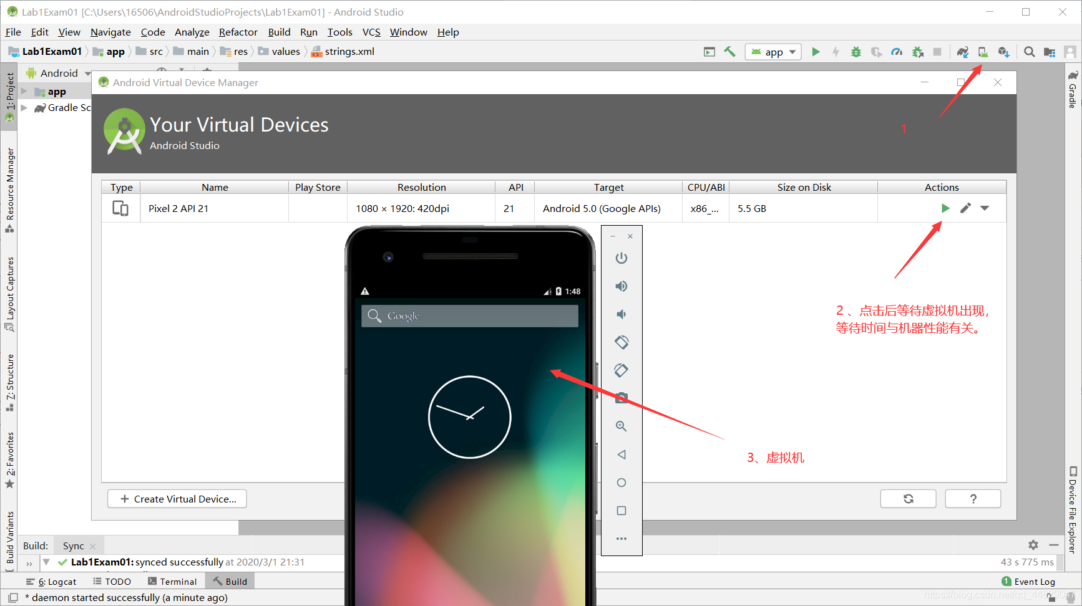Expand the app tree node
This screenshot has height=606, width=1082.
coord(24,92)
